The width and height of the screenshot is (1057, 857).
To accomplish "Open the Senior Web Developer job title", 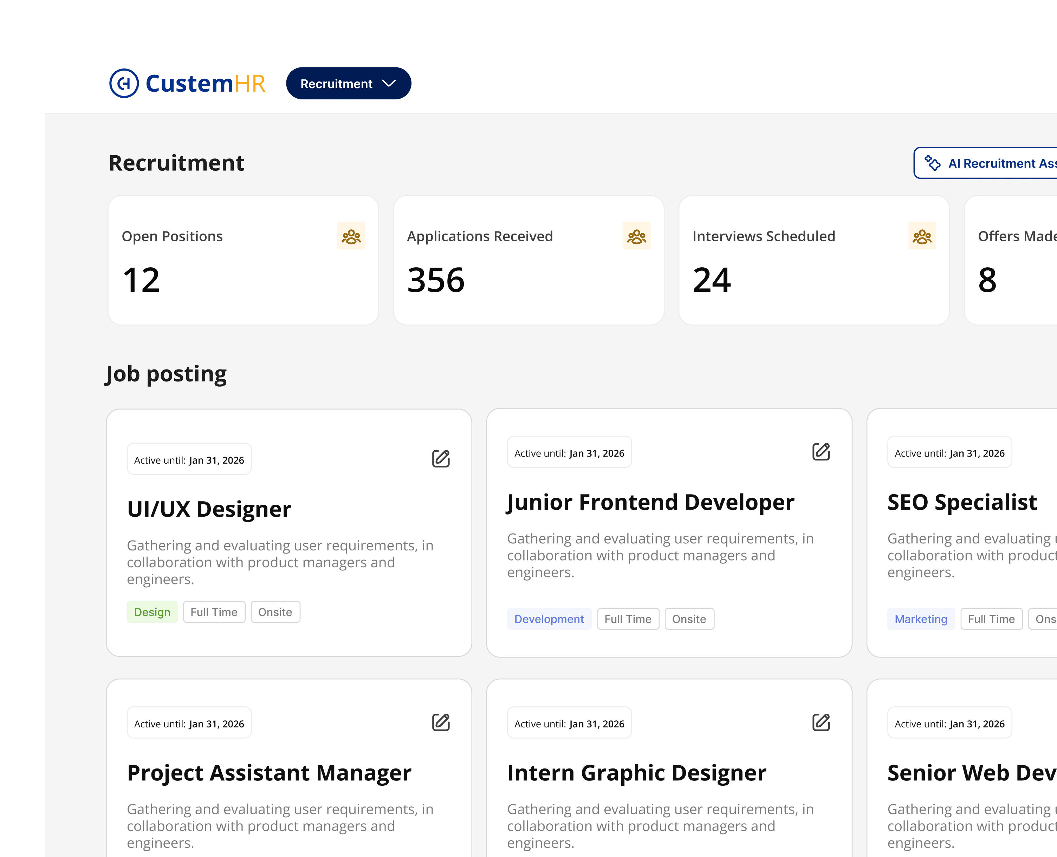I will [972, 773].
